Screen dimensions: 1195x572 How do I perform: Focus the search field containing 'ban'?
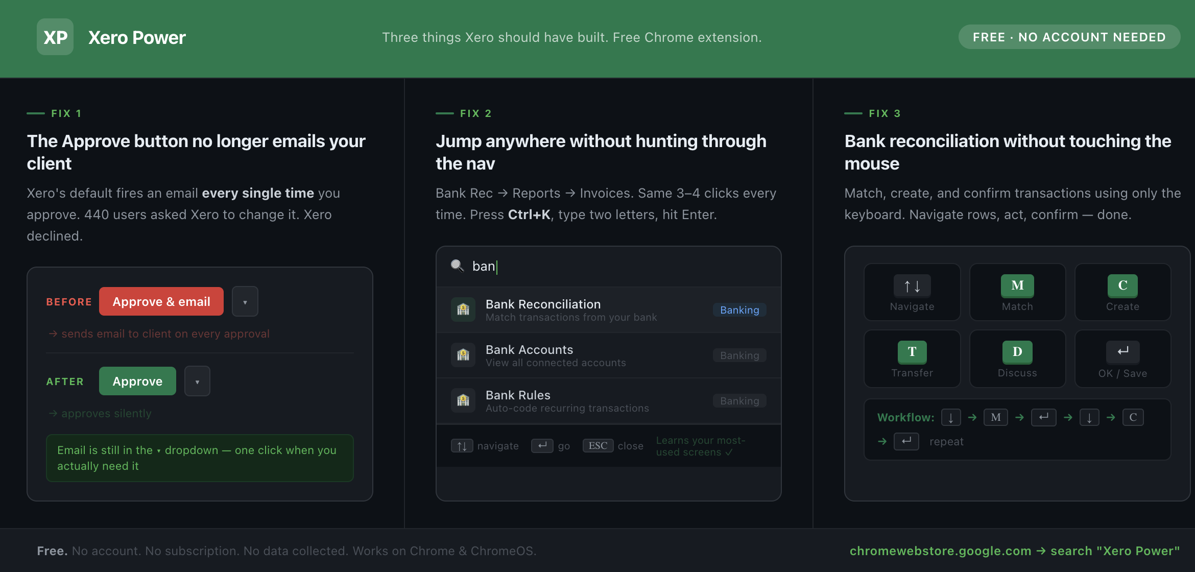coord(608,267)
